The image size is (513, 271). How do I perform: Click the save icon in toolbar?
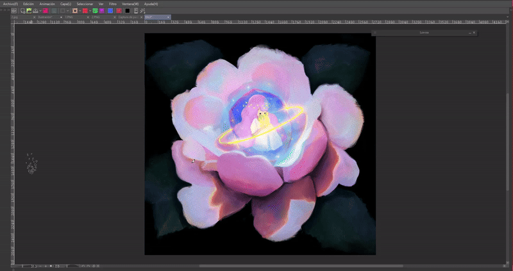35,11
